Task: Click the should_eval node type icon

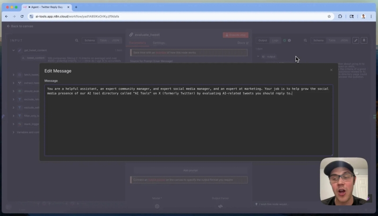Action: tap(19, 91)
